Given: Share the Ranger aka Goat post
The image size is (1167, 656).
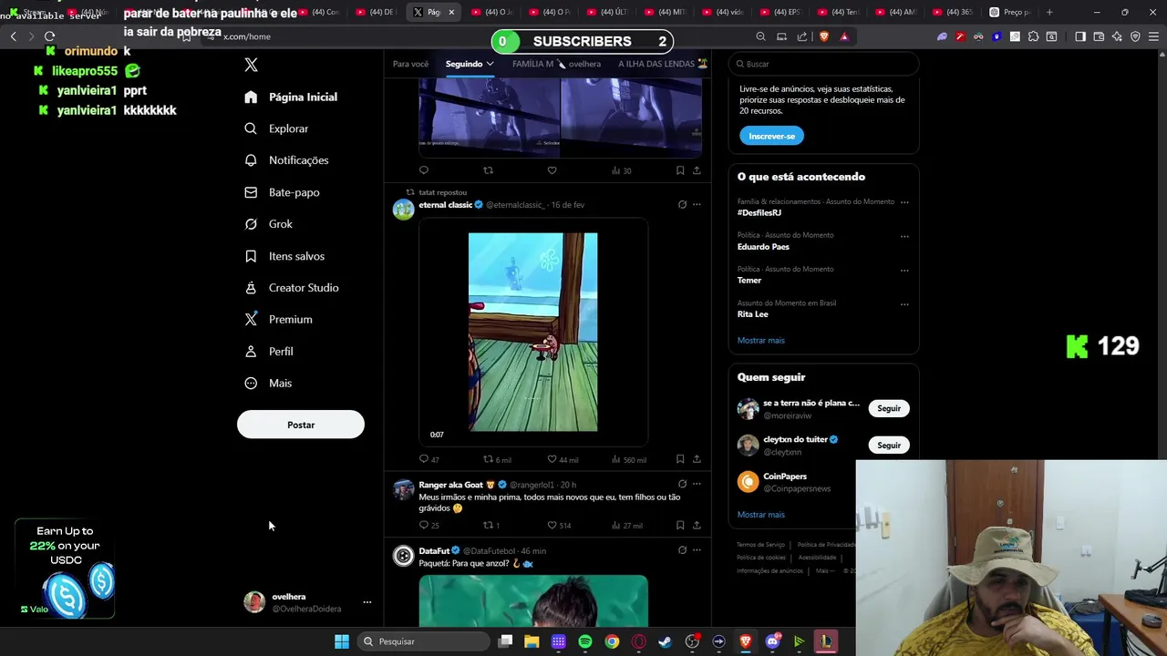Looking at the screenshot, I should click(697, 525).
